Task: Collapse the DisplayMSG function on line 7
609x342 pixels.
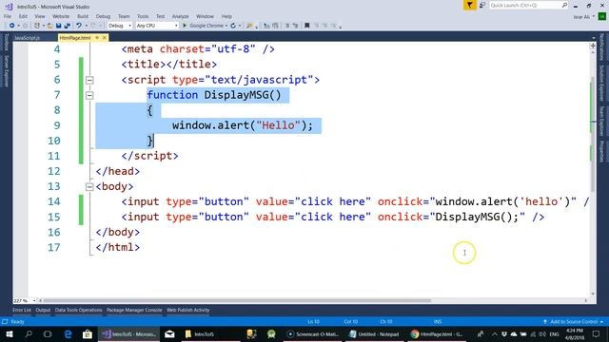Action: pos(89,95)
